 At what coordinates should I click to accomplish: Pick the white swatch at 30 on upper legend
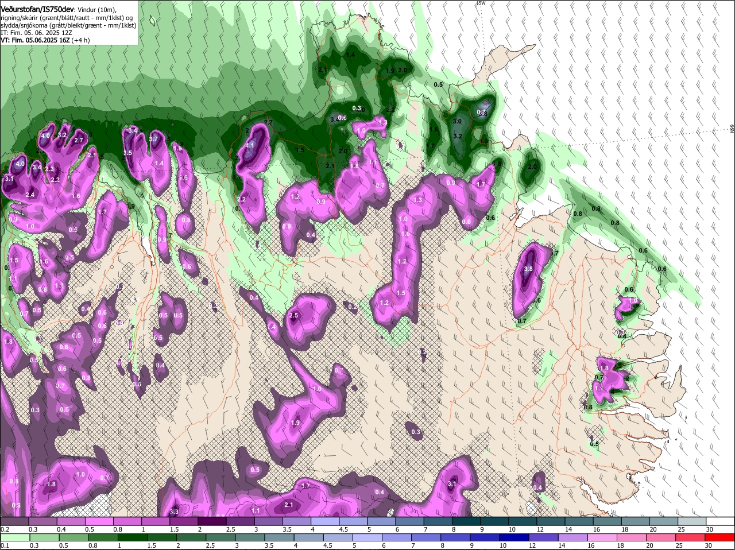[721, 521]
